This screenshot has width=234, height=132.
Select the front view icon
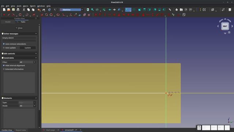(x=140, y=10)
